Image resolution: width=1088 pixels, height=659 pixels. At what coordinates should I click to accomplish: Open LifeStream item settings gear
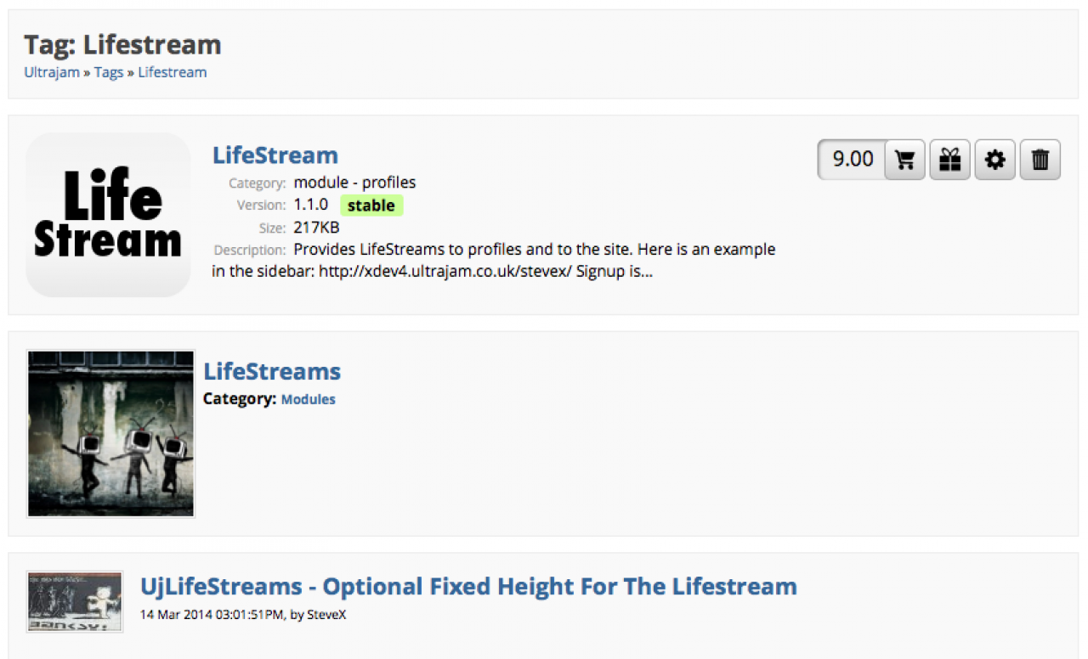tap(995, 160)
